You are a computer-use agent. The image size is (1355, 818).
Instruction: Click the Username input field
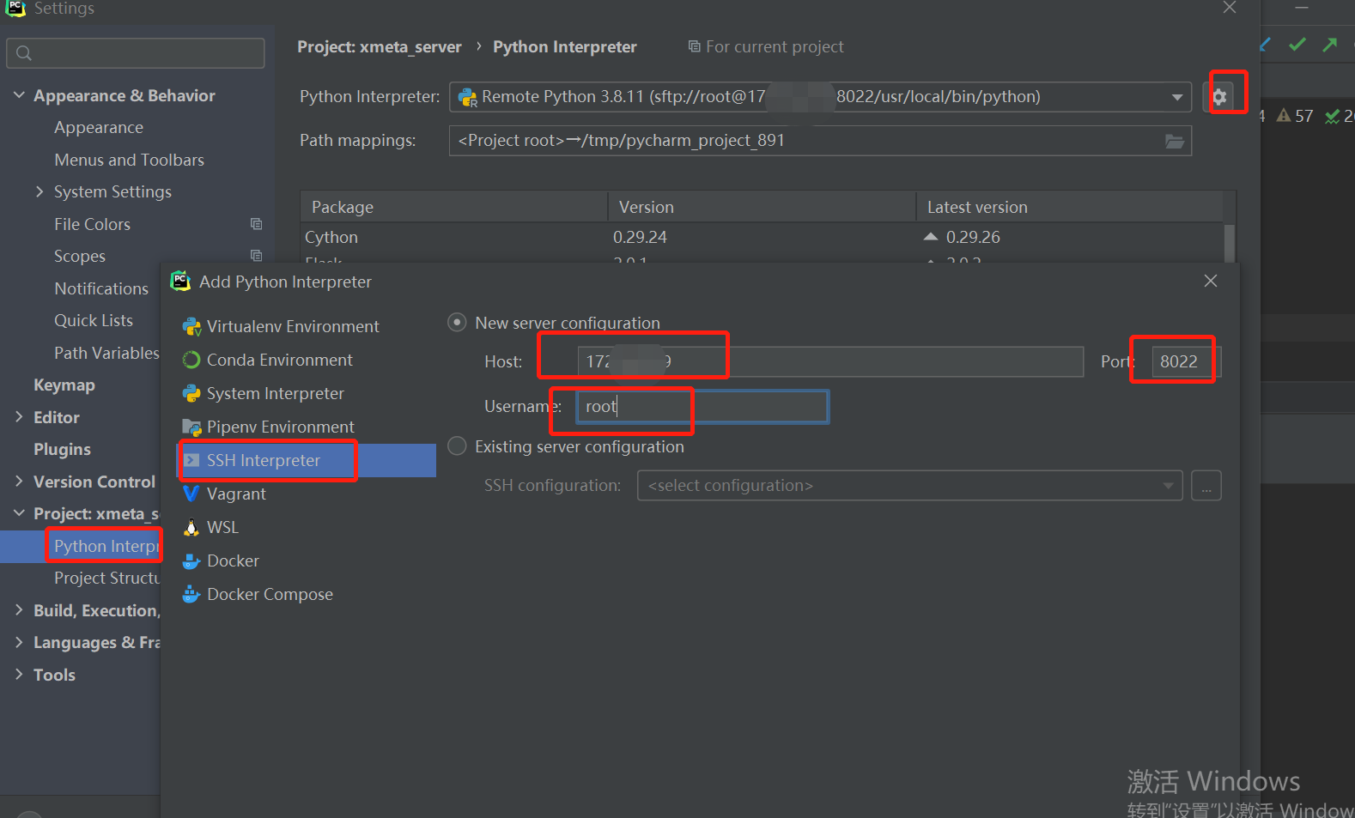click(x=702, y=406)
